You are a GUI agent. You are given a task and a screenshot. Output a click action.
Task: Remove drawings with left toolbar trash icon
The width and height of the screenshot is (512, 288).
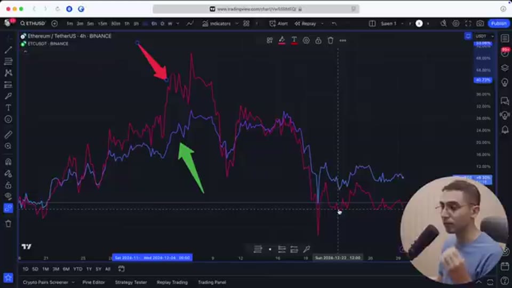[8, 223]
